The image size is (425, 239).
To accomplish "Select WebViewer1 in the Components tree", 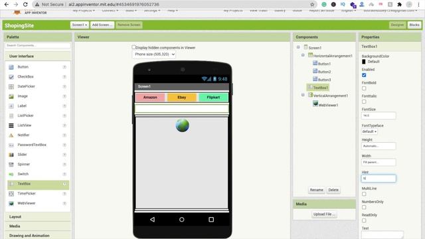I will point(325,105).
